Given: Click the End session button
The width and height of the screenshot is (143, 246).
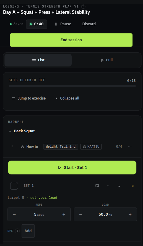Looking at the screenshot, I should tap(71, 40).
